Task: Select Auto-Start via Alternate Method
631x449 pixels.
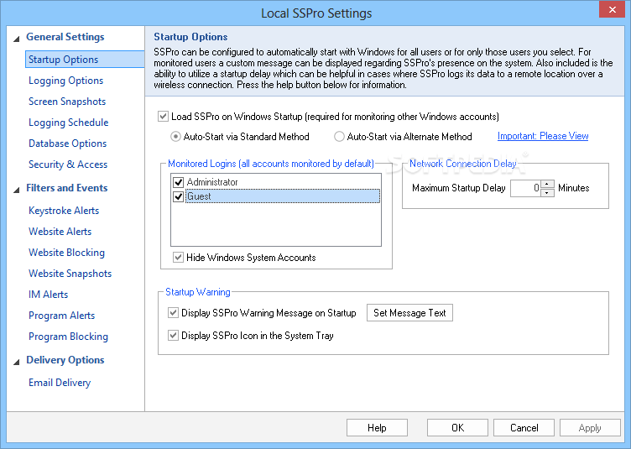Action: point(339,137)
